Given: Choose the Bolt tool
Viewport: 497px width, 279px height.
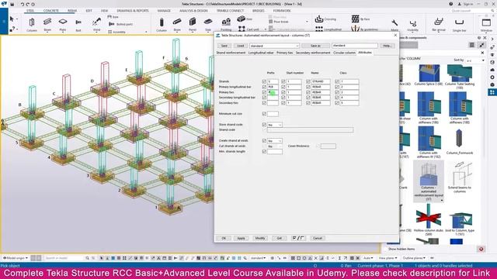Looking at the screenshot, I should 78,24.
